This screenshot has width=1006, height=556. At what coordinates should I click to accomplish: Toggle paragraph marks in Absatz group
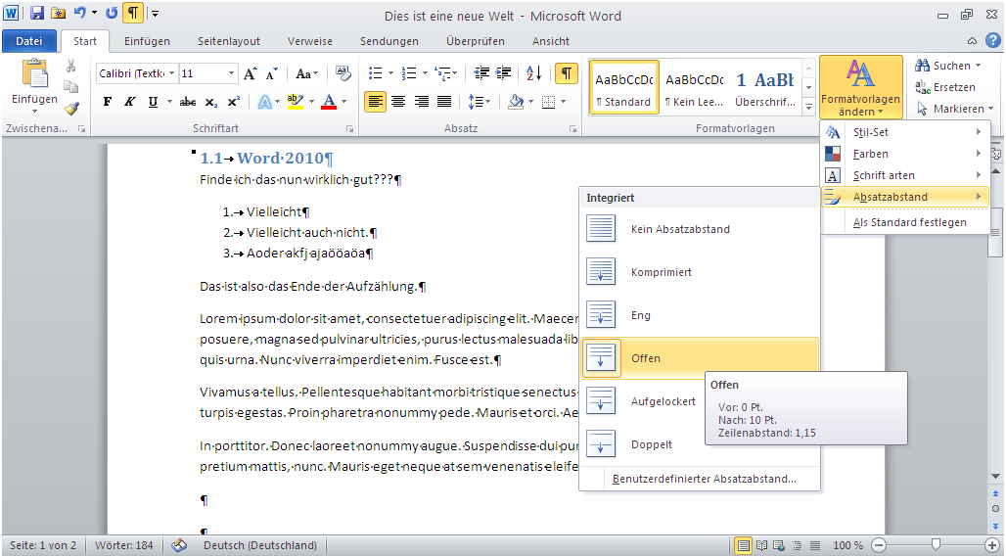(566, 73)
